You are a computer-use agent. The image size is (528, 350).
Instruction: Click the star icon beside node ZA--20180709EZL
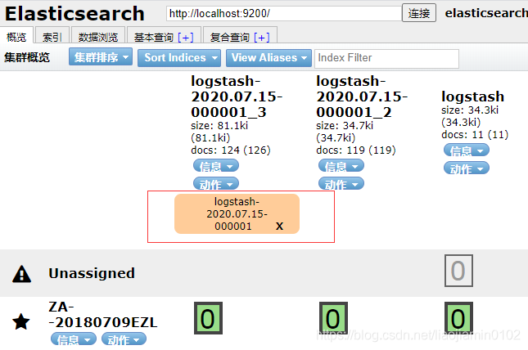(21, 321)
